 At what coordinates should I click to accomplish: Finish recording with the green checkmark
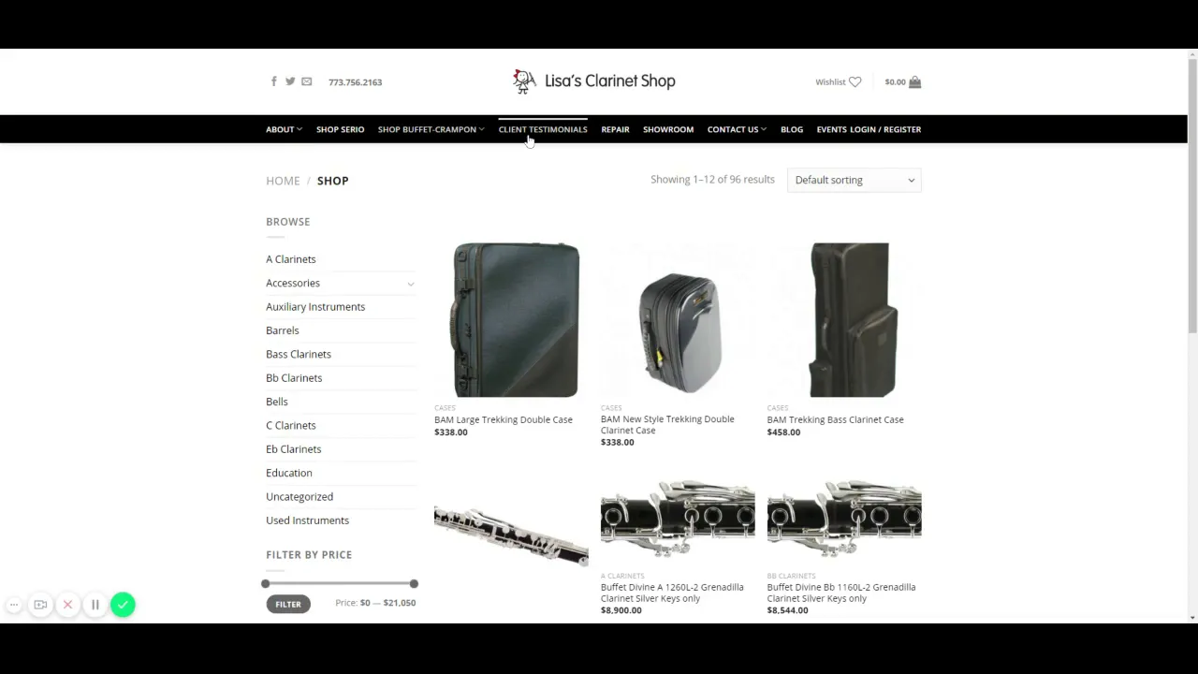pos(123,605)
